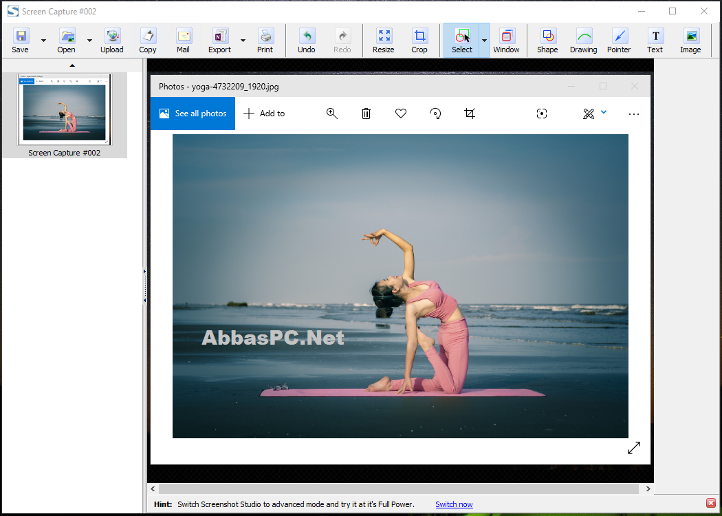
Task: Collapse thumbnail panel with up arrow
Action: pyautogui.click(x=72, y=65)
